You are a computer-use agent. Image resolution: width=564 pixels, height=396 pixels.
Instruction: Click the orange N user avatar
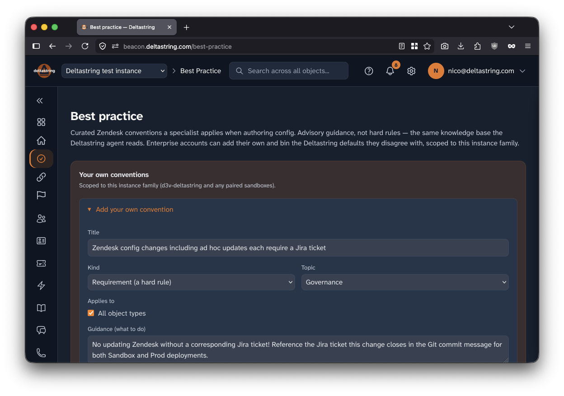(436, 71)
